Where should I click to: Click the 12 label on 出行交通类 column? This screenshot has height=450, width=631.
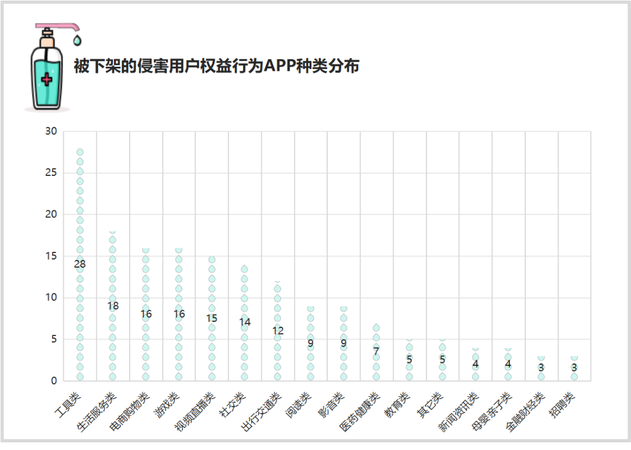click(278, 331)
